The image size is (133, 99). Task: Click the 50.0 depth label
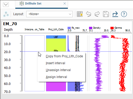click(x=7, y=76)
